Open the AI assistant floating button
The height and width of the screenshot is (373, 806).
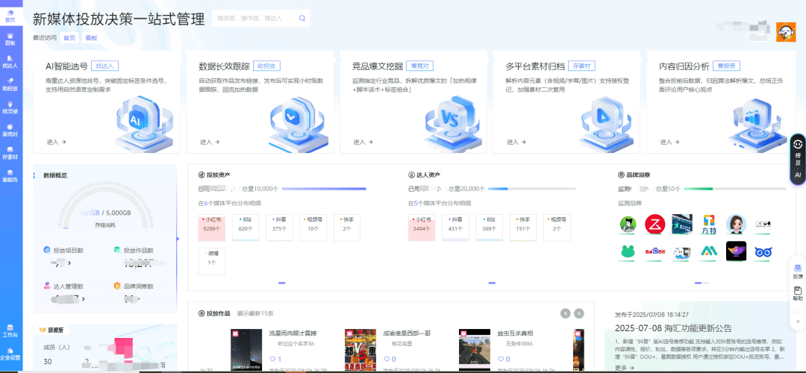click(798, 159)
